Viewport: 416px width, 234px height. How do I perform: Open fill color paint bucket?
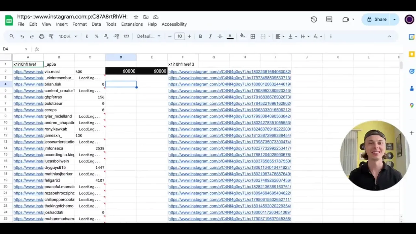[x=242, y=36]
